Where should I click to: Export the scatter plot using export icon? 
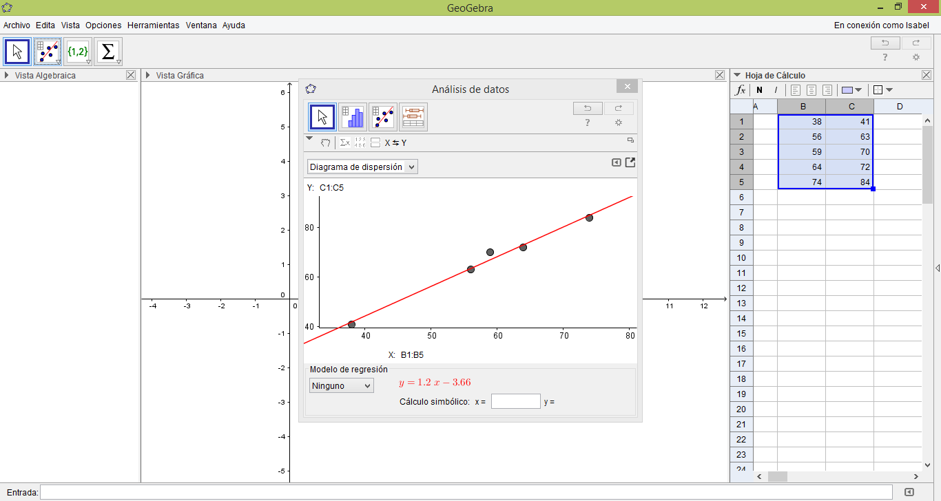[x=630, y=163]
